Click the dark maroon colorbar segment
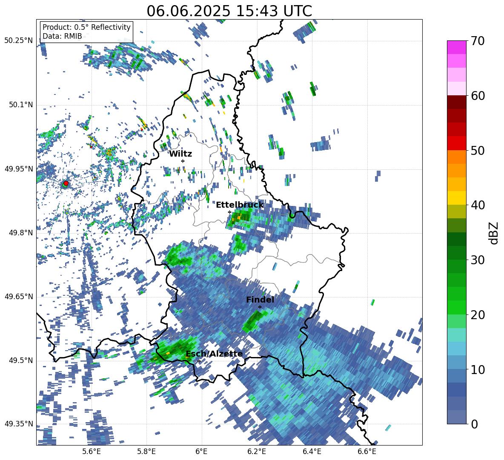Viewport: 504px width, 460px height. click(456, 102)
